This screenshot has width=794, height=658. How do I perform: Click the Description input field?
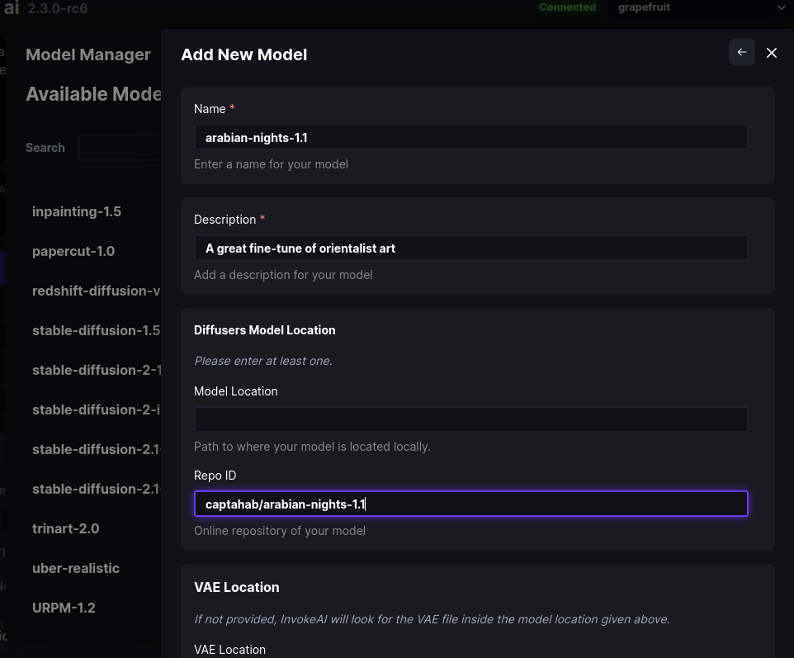click(x=471, y=248)
